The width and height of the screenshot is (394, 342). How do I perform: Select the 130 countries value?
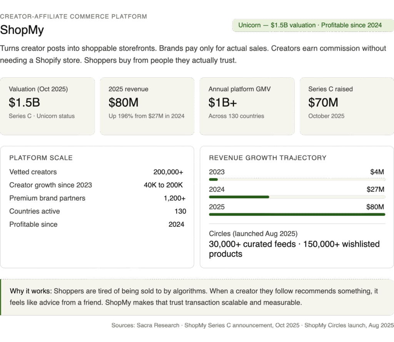point(180,211)
